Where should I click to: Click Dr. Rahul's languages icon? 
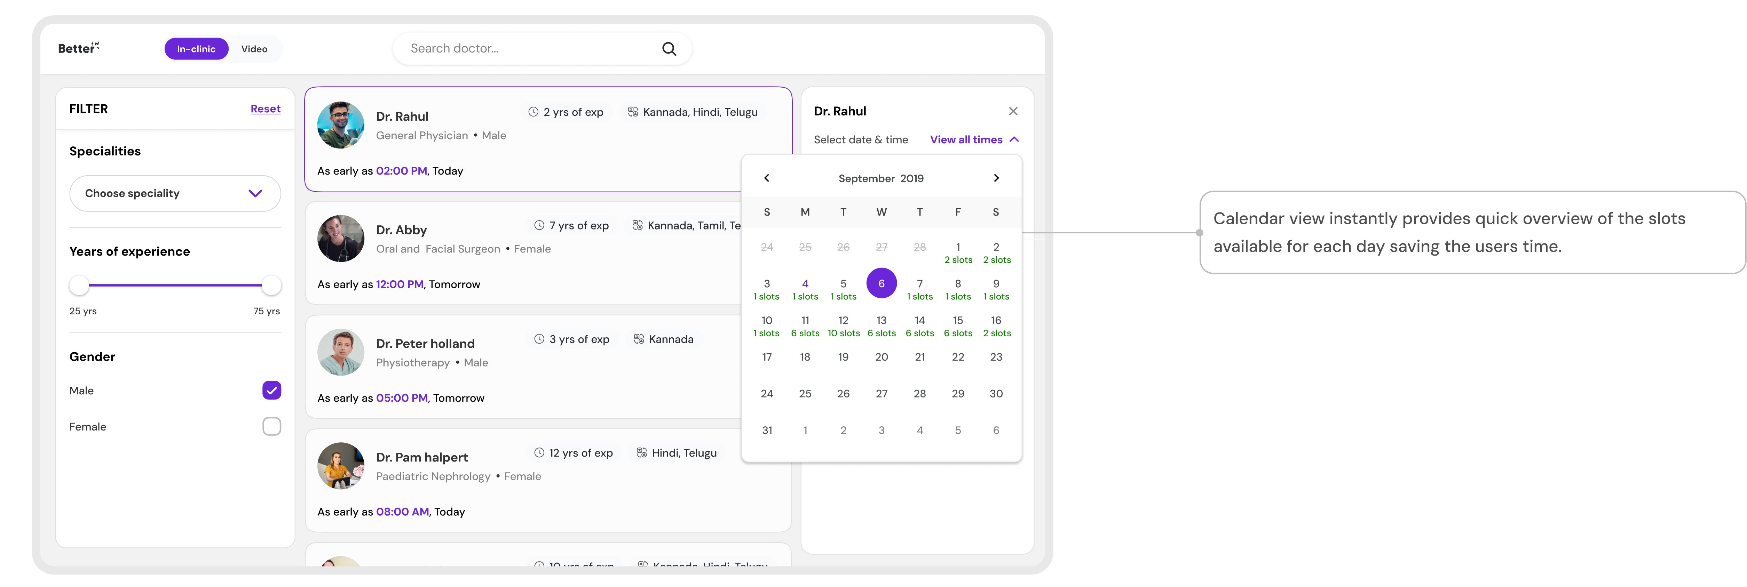[633, 112]
